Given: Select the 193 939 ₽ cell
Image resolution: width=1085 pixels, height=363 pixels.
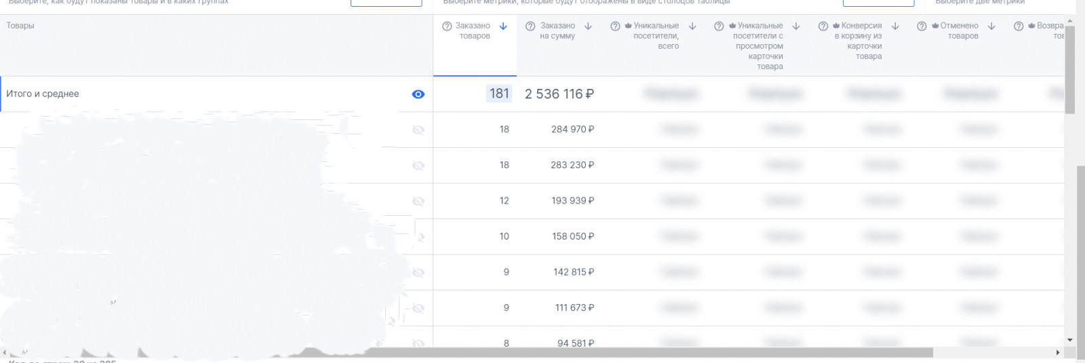Looking at the screenshot, I should tap(573, 201).
